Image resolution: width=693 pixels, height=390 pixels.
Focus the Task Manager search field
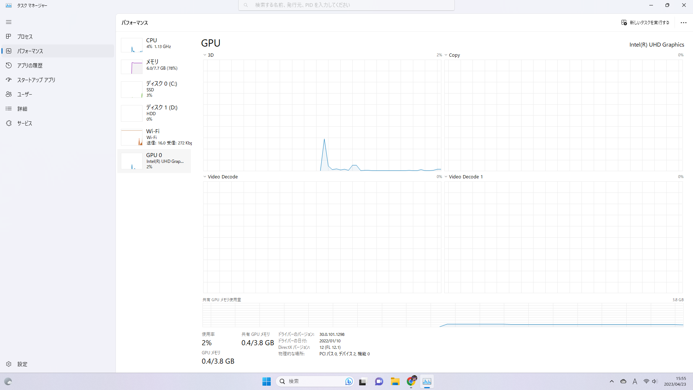[x=346, y=5]
